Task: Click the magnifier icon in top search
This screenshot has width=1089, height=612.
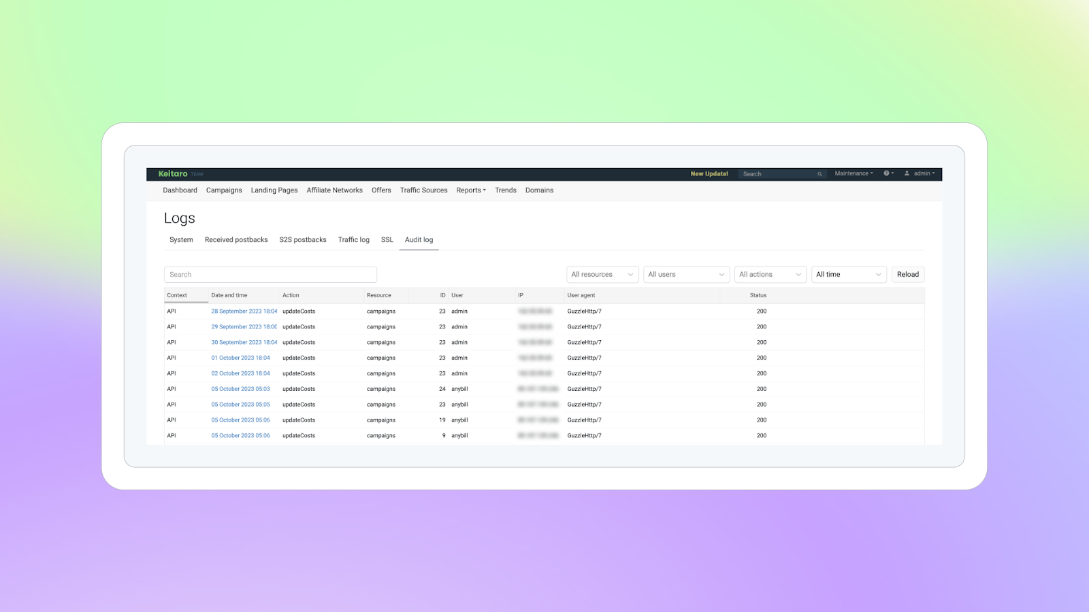Action: pyautogui.click(x=819, y=174)
